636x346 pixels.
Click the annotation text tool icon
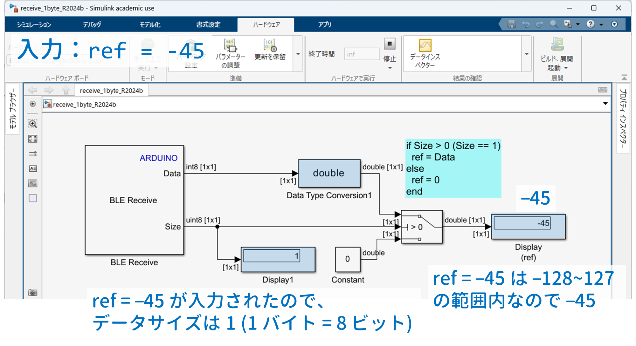point(33,168)
